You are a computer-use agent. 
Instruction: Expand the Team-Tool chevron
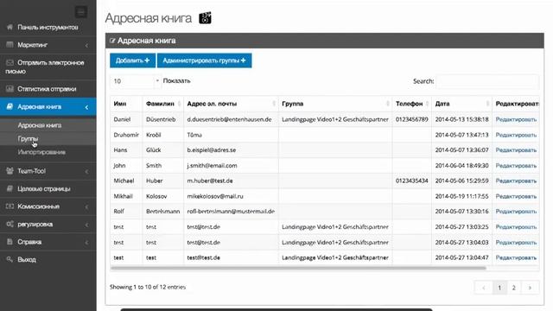click(86, 171)
